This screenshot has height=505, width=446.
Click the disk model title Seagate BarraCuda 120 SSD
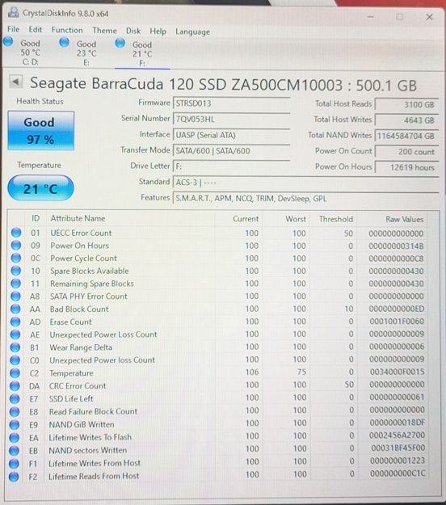pyautogui.click(x=224, y=84)
